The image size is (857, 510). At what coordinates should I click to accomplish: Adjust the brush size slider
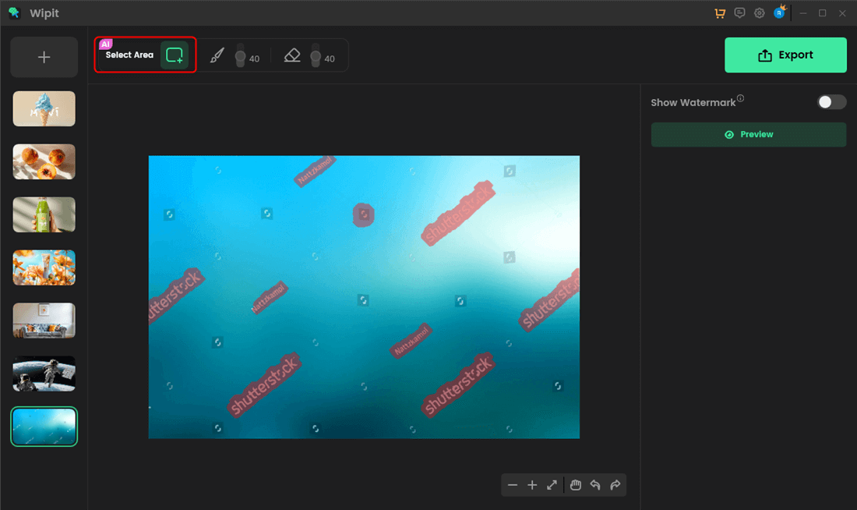(240, 55)
